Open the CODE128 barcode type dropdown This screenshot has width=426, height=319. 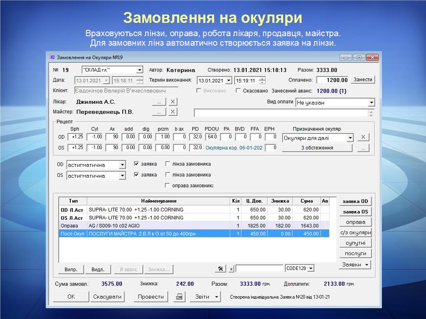[x=311, y=269]
